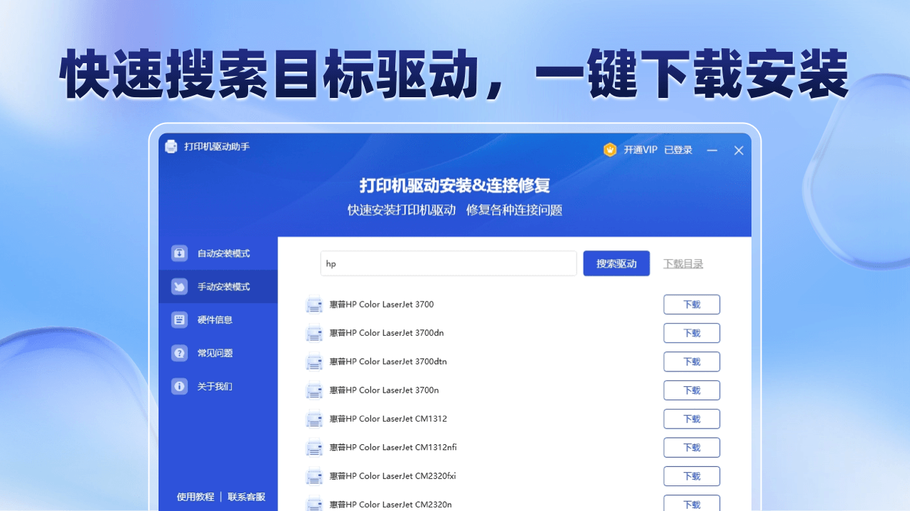Open the 下载目录 link
The image size is (910, 511).
682,263
